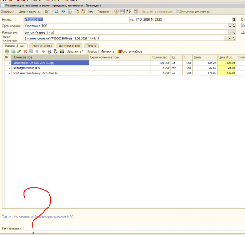Open the create-based-on dropdown icon

click(x=91, y=11)
